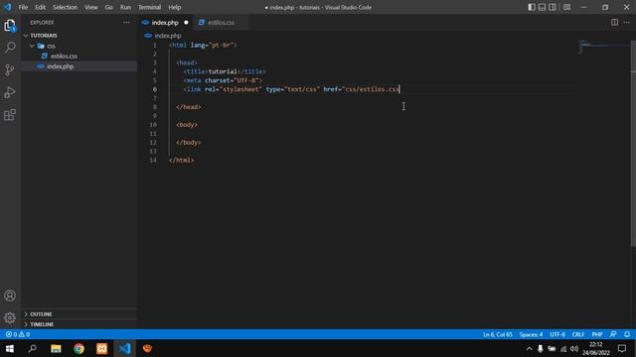This screenshot has width=636, height=357.
Task: Switch to the index.php editor tab
Action: point(166,22)
